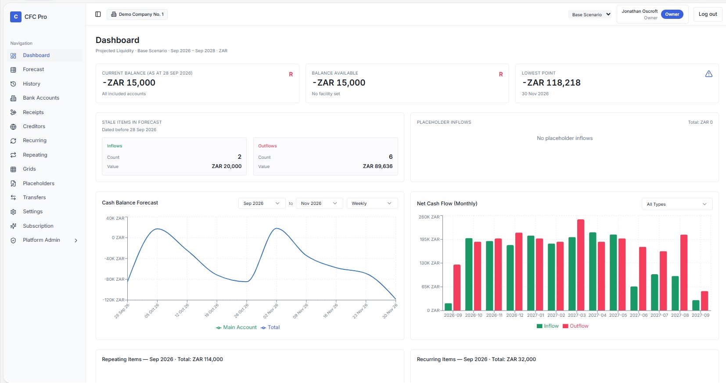Click the stale Inflows summary card
This screenshot has height=383, width=726.
174,156
